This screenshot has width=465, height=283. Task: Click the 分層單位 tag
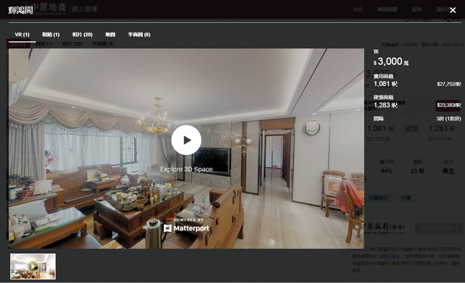[x=377, y=198]
